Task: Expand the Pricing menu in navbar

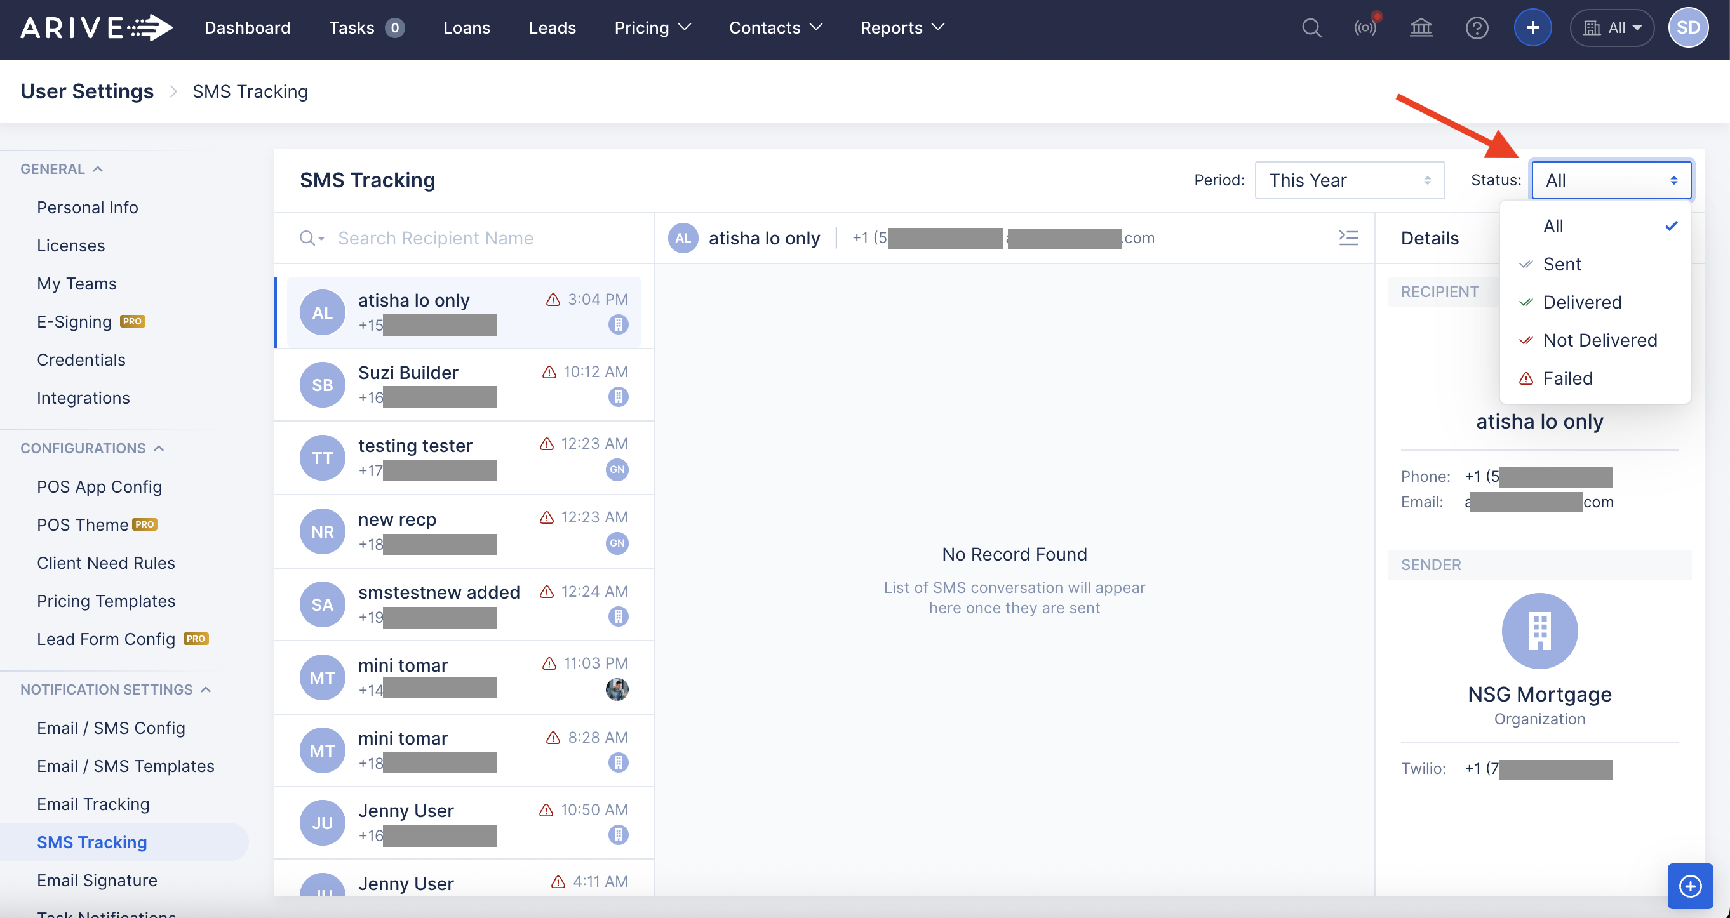Action: (652, 28)
